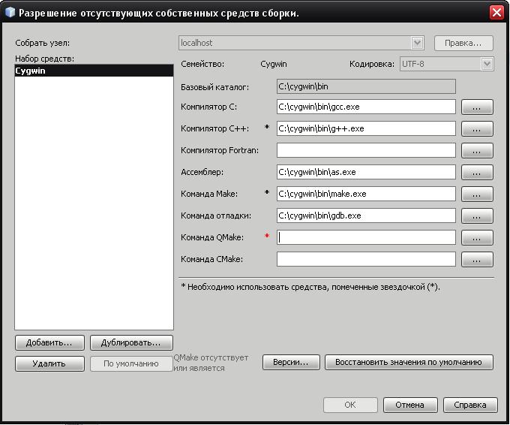Click the NetBeans cube icon in title bar
Viewport: 510px width, 425px height.
pyautogui.click(x=10, y=12)
